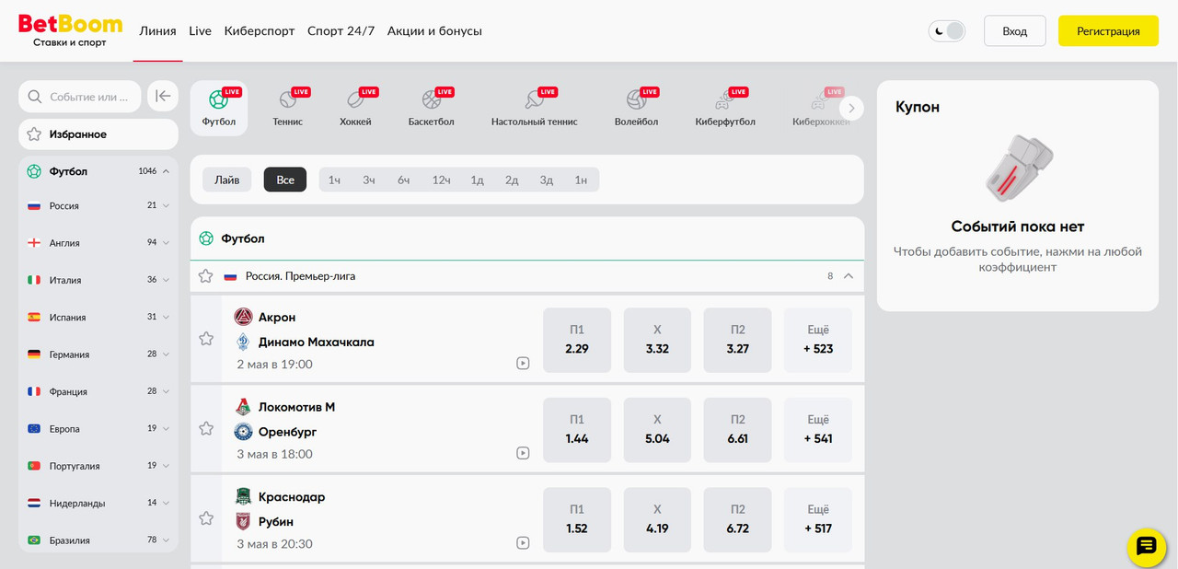The width and height of the screenshot is (1178, 569).
Task: Open Ещё +541 markets for Локомотив match
Action: click(x=818, y=430)
